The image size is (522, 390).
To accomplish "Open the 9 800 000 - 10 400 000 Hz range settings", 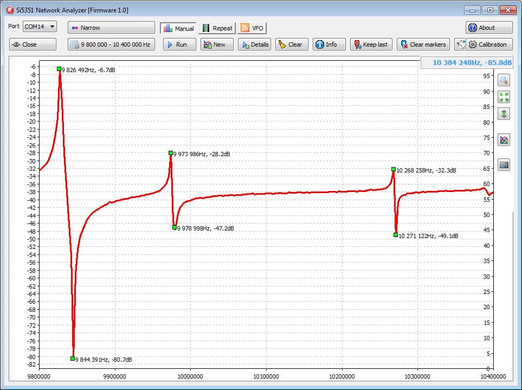I will 111,44.
